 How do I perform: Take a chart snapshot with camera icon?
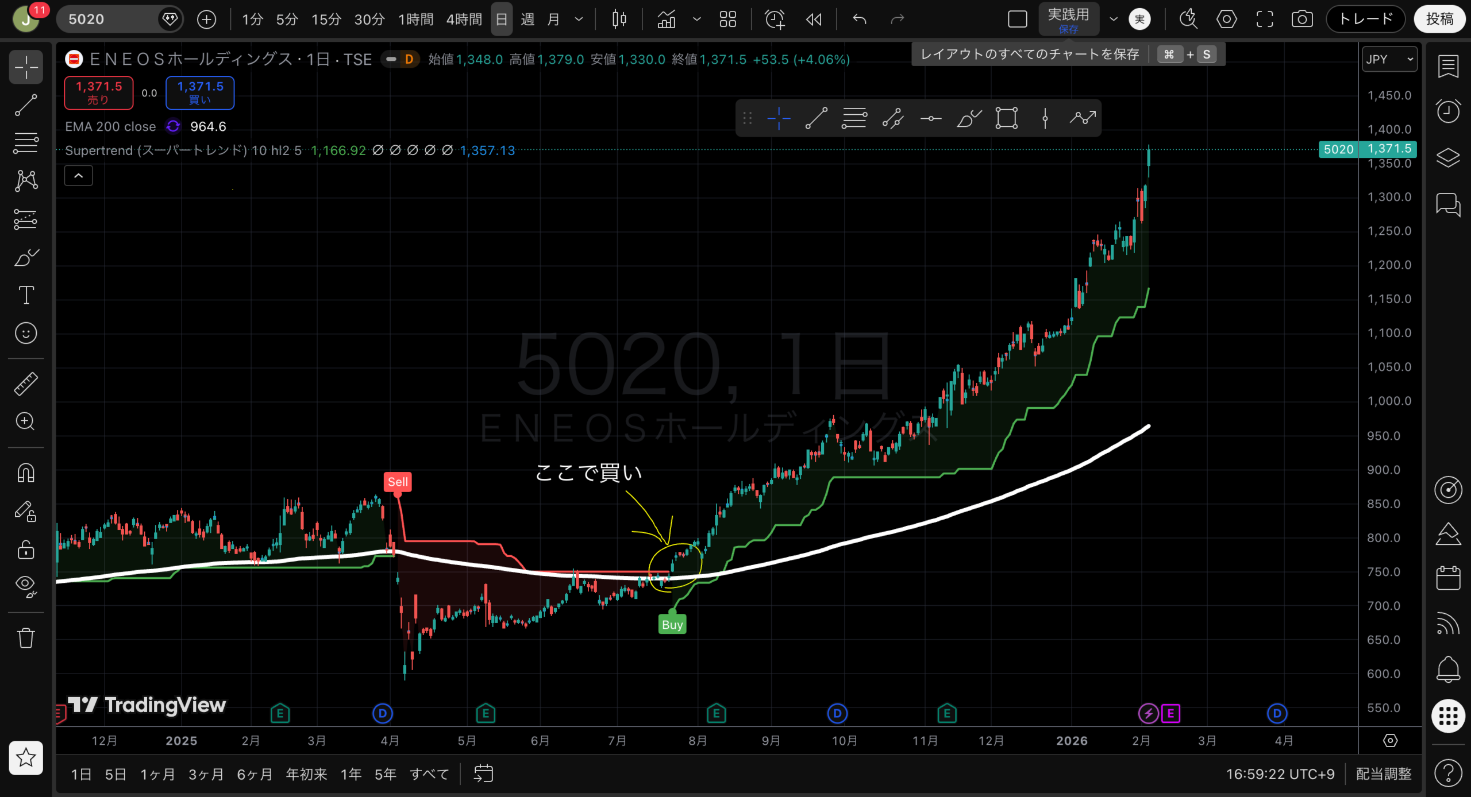click(x=1301, y=20)
